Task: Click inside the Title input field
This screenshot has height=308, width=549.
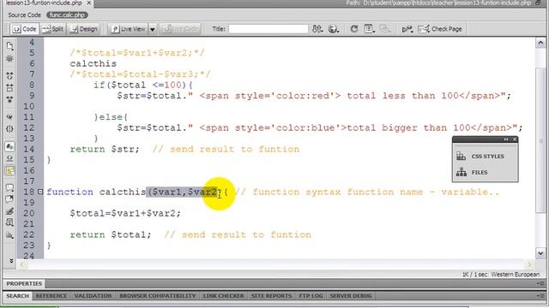Action: pyautogui.click(x=268, y=29)
